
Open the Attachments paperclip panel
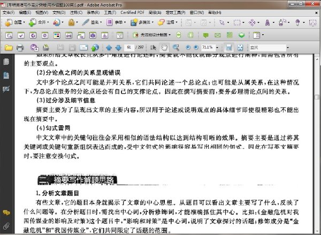6,226
